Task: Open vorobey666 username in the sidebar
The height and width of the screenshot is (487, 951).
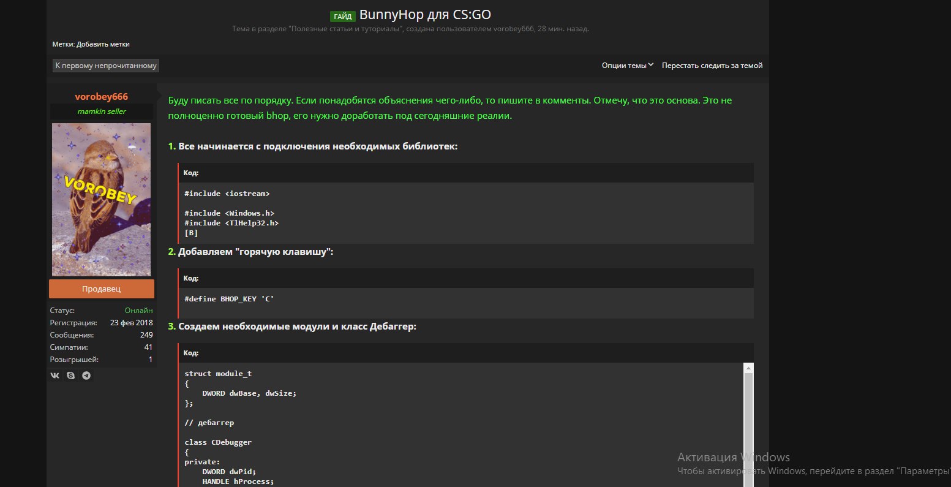Action: pyautogui.click(x=101, y=97)
